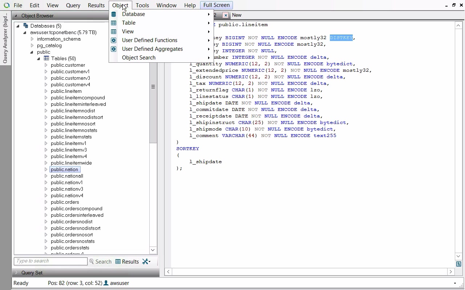Click the awsuser user icon in status bar
The height and width of the screenshot is (290, 465).
[106, 283]
